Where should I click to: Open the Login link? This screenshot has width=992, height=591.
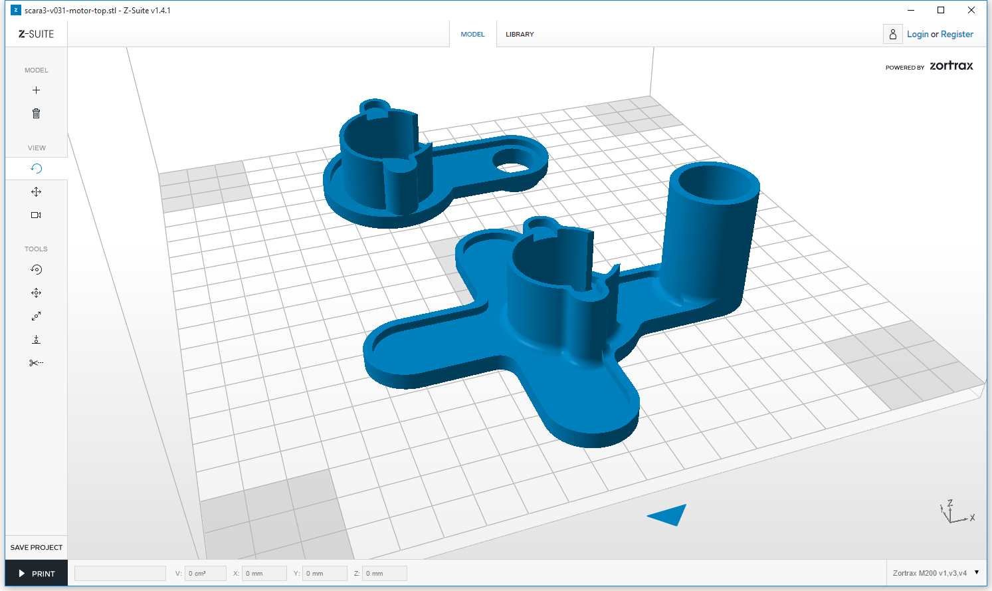917,35
